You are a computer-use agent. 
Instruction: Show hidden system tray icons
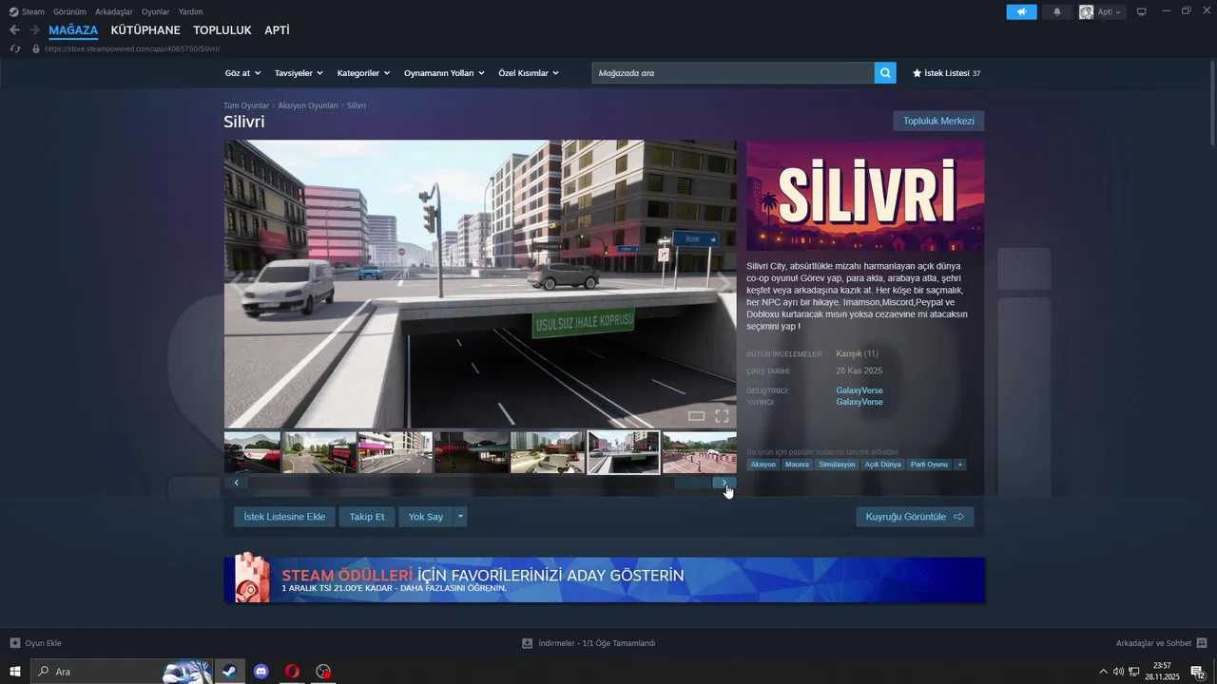point(1103,672)
